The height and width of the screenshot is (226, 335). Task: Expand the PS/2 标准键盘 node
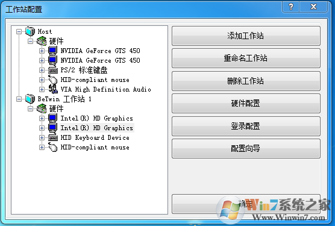42,71
